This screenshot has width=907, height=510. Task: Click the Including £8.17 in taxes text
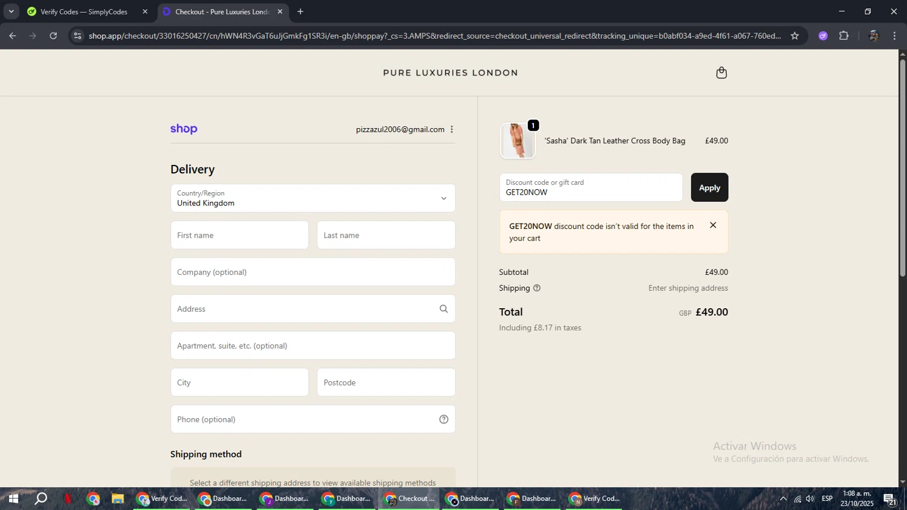click(540, 328)
